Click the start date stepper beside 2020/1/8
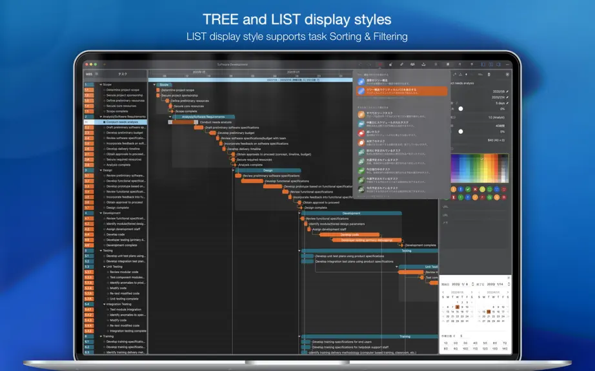Image resolution: width=595 pixels, height=371 pixels. click(472, 284)
